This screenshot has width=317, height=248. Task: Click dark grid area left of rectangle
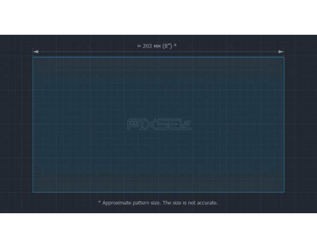pyautogui.click(x=16, y=124)
